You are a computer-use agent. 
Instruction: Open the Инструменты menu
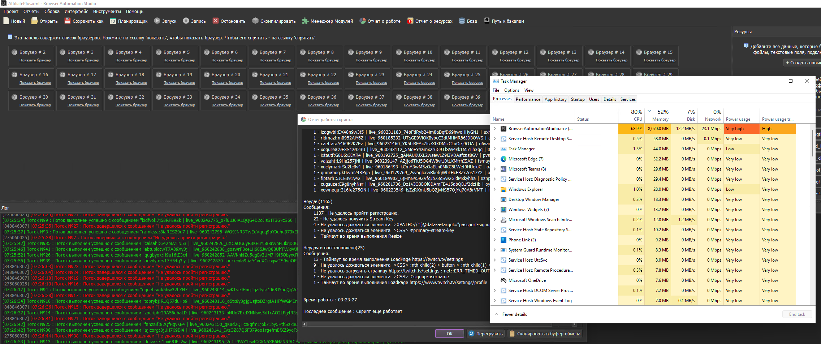click(107, 12)
